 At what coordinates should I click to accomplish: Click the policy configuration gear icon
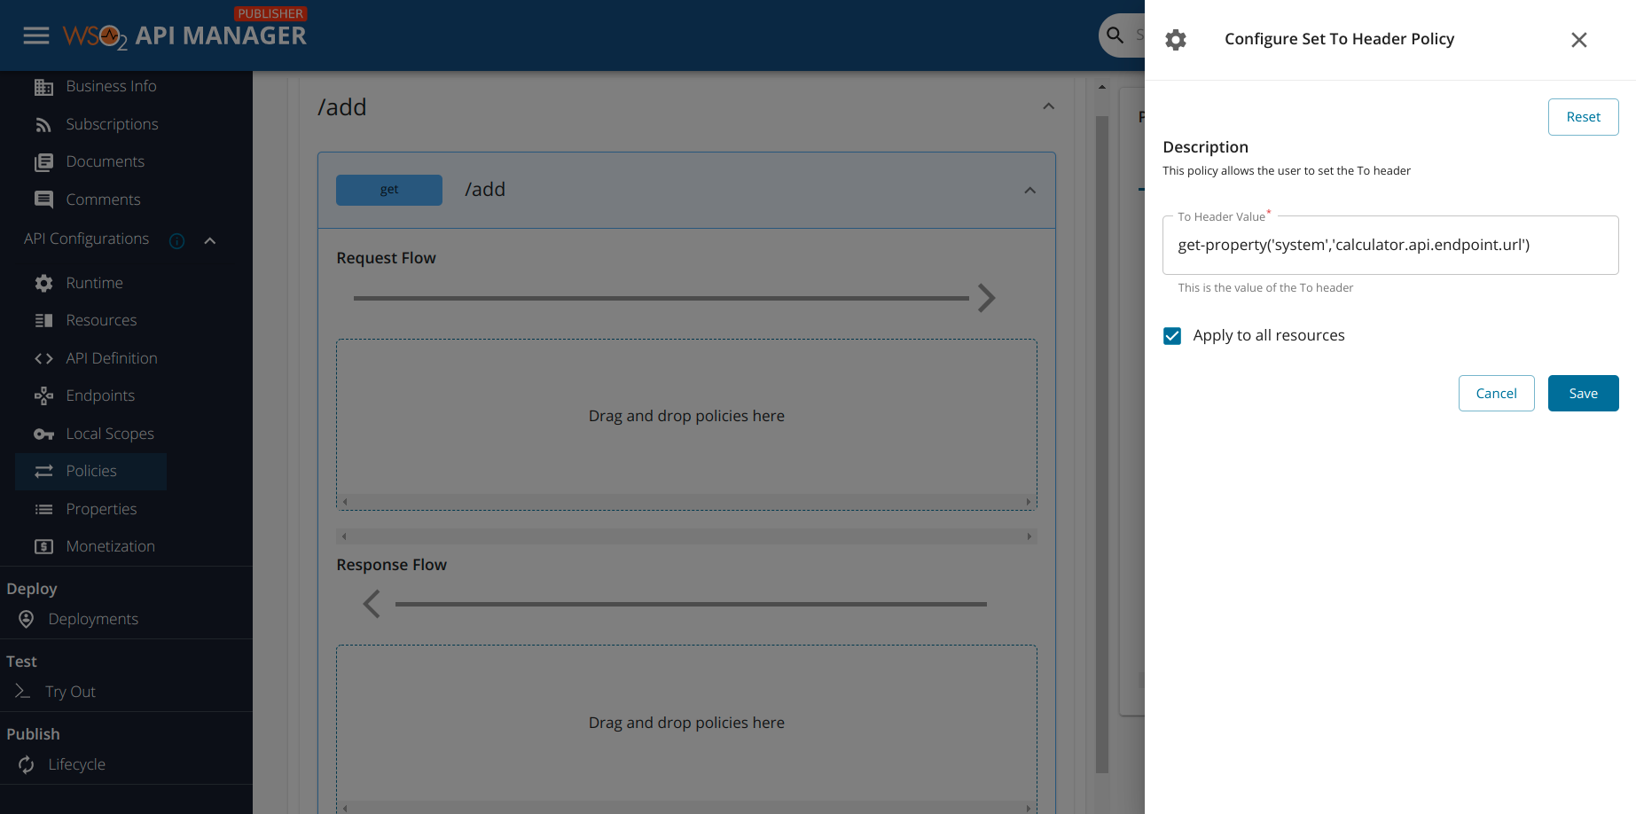[x=1176, y=40]
